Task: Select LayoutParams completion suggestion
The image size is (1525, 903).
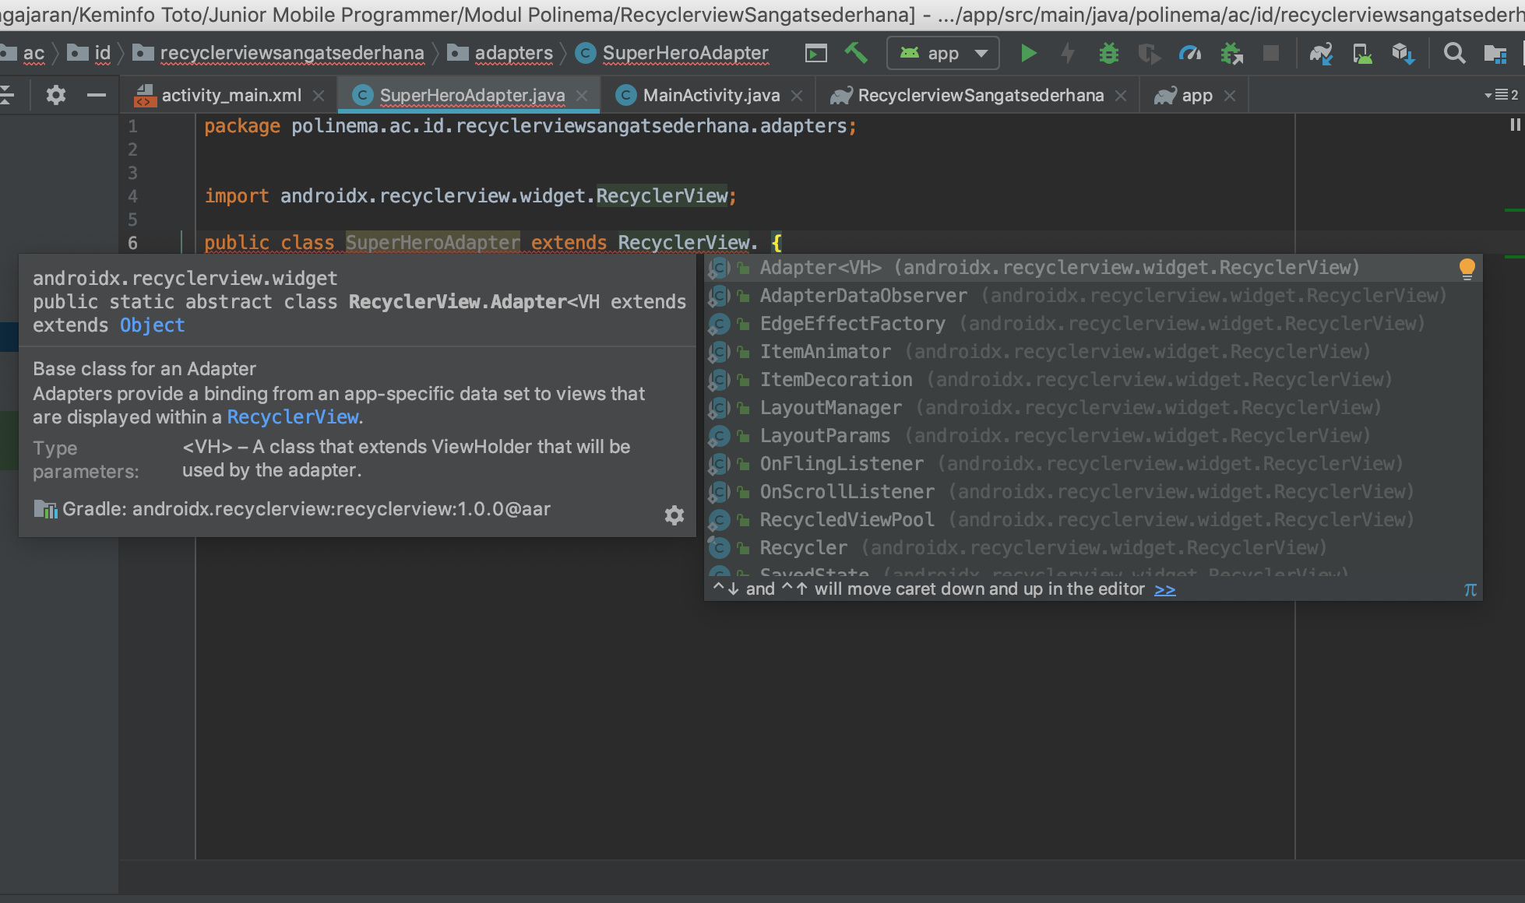Action: [1093, 436]
